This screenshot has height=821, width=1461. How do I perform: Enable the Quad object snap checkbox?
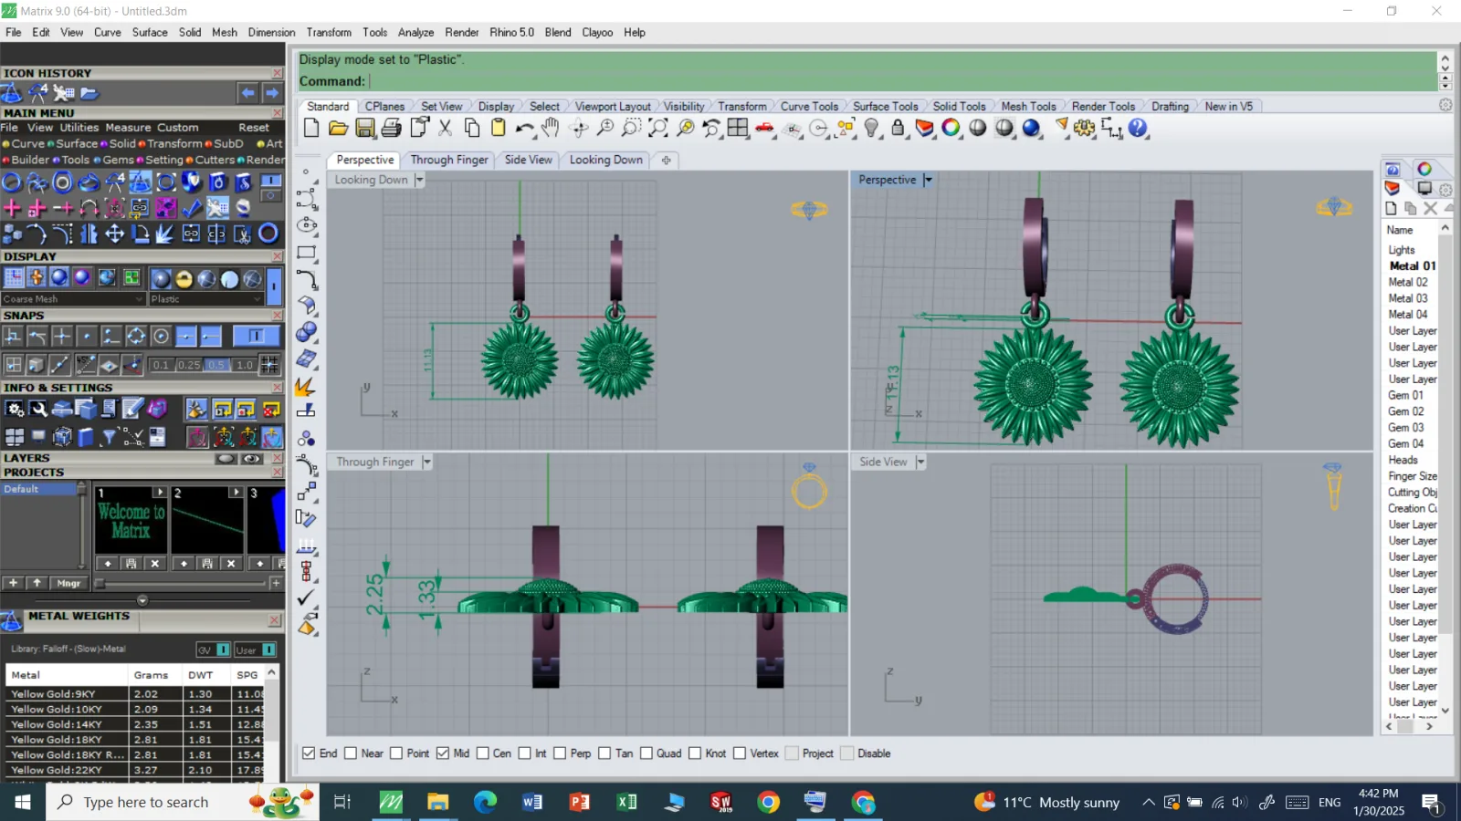(646, 753)
